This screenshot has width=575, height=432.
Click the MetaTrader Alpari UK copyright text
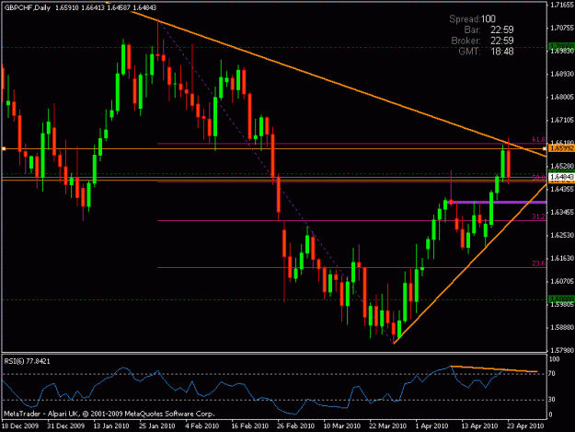coord(109,414)
